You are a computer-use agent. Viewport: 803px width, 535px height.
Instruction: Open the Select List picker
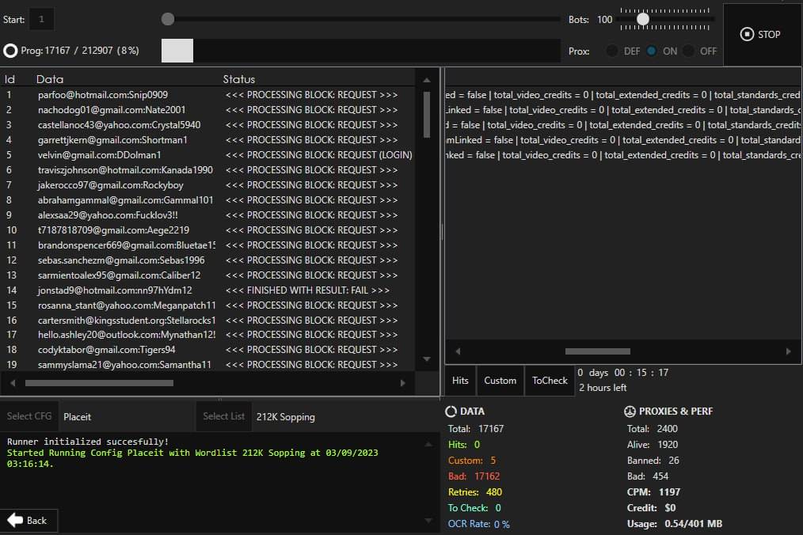pos(224,416)
